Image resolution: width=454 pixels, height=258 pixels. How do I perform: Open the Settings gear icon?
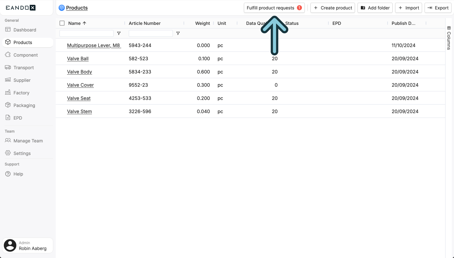coord(8,153)
